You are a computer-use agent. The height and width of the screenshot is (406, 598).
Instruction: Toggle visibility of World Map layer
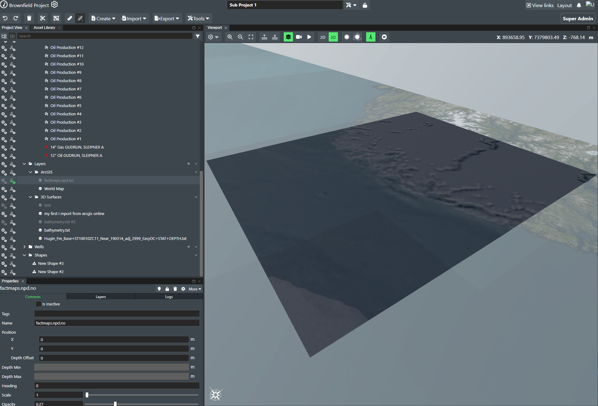tap(4, 189)
